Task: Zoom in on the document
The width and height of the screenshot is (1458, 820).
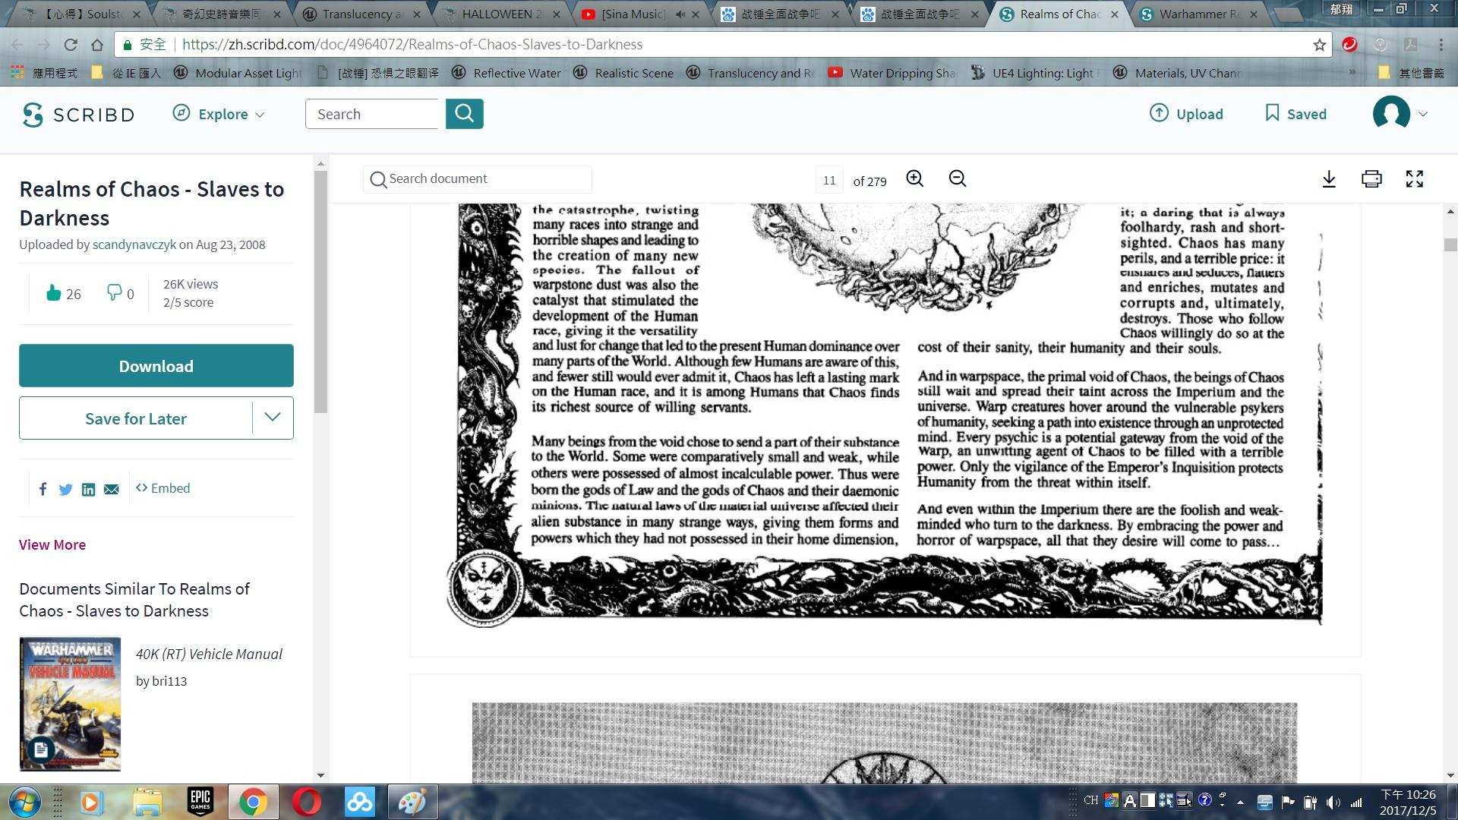Action: coord(915,178)
